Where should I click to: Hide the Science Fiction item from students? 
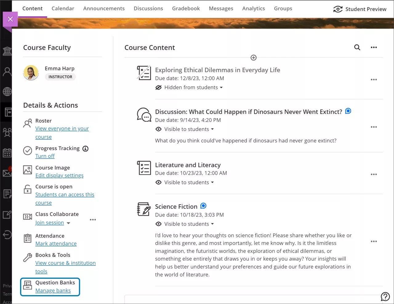coord(185,224)
